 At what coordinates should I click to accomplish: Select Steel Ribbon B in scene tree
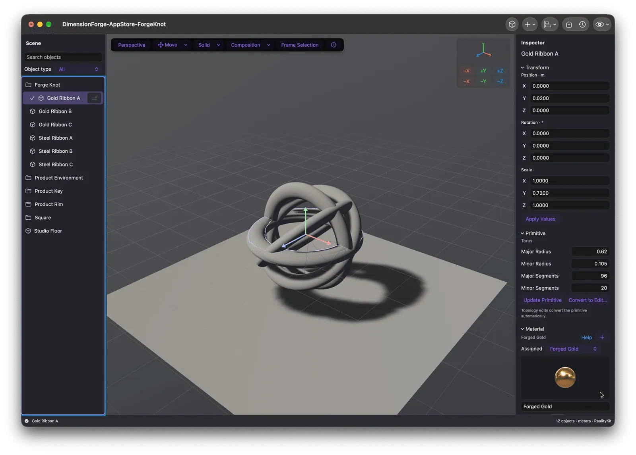coord(63,151)
